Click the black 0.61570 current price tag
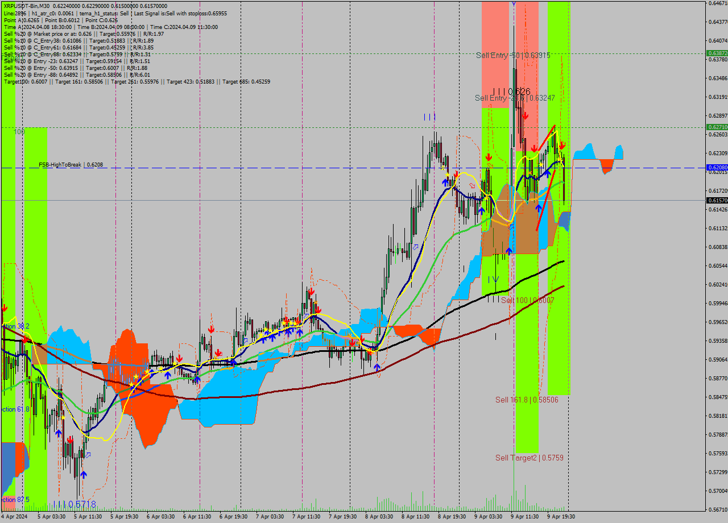 (x=717, y=201)
